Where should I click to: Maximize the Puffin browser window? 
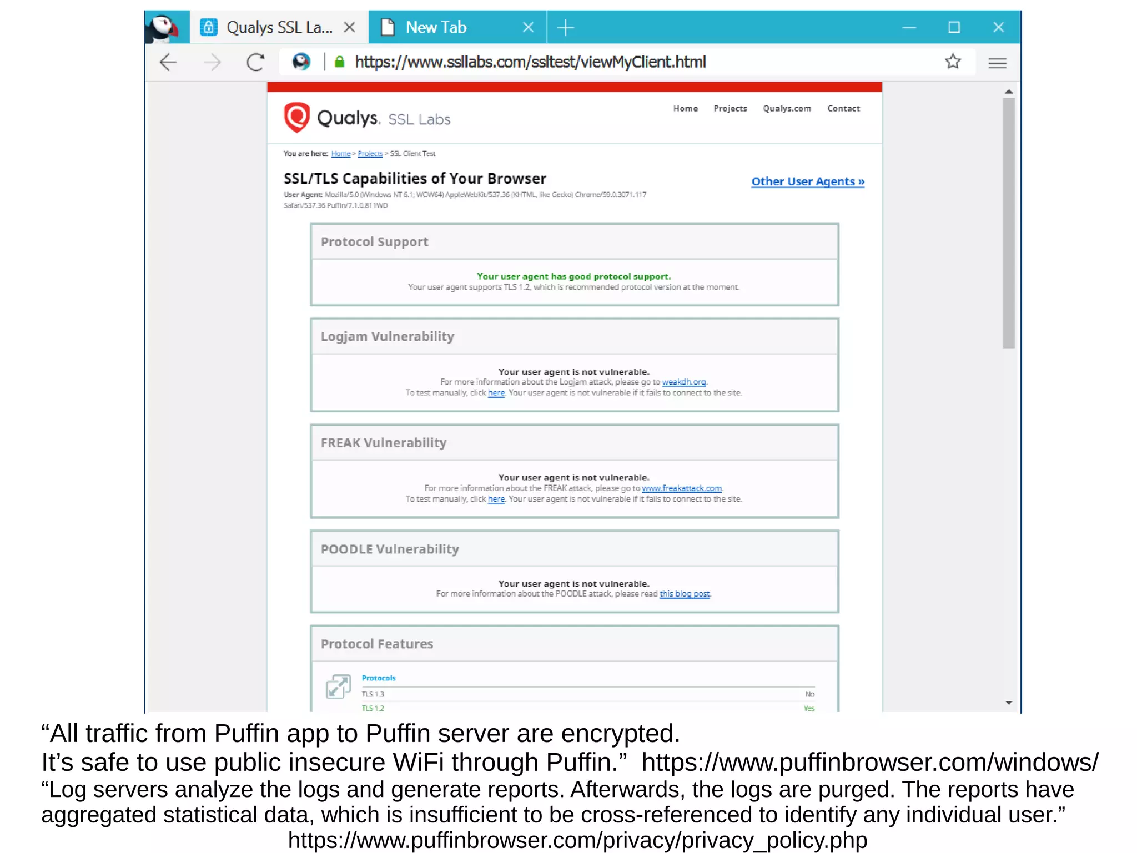(954, 27)
